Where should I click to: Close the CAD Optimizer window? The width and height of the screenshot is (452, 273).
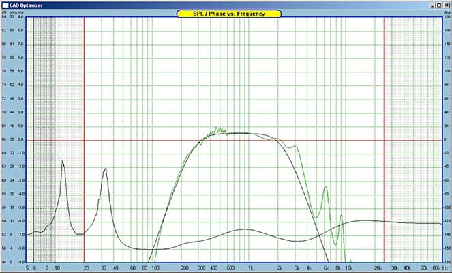pyautogui.click(x=446, y=4)
